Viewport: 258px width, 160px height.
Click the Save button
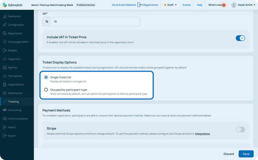click(x=246, y=154)
